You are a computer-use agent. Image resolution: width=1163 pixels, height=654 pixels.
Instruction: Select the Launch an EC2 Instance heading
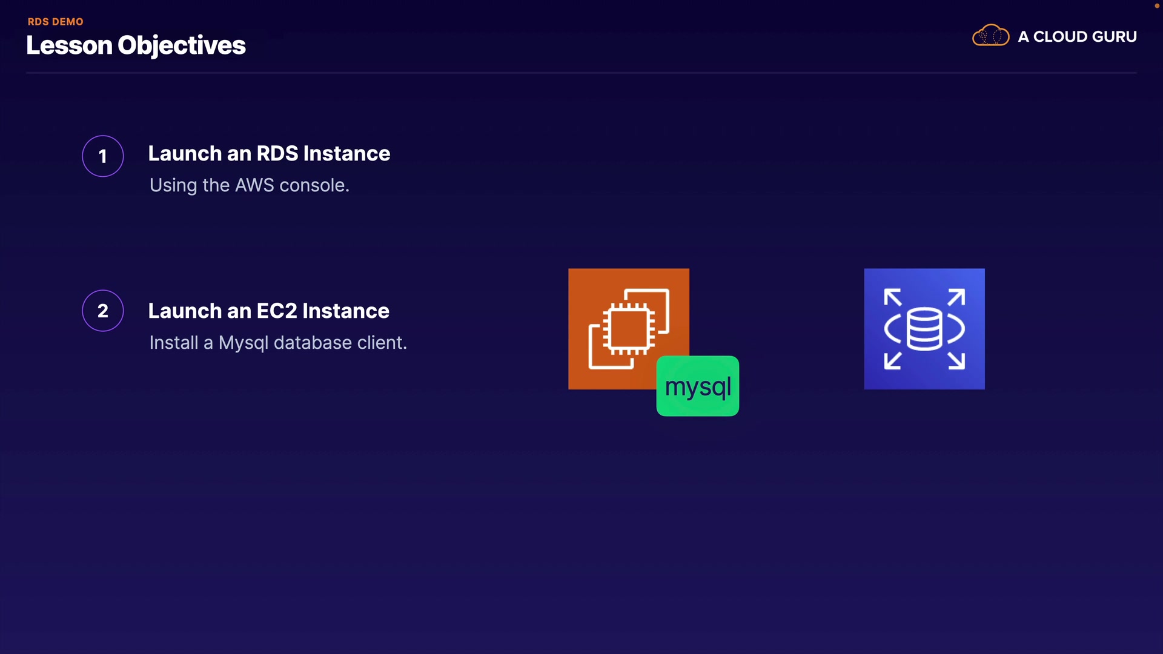[268, 311]
